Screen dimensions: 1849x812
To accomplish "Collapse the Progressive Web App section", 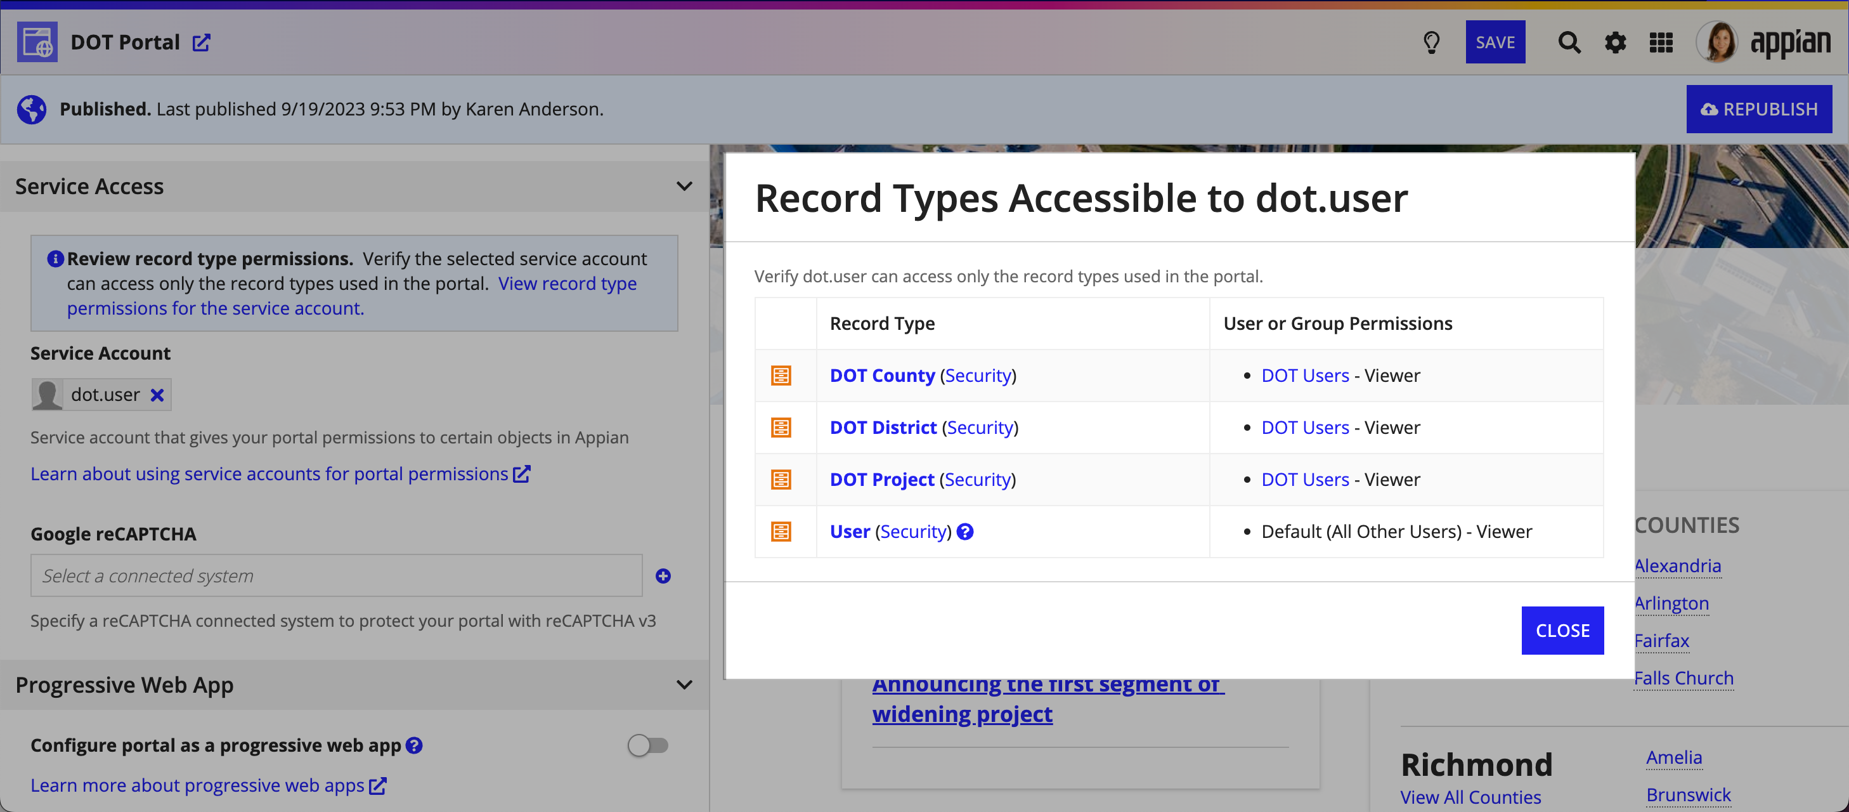I will point(685,685).
